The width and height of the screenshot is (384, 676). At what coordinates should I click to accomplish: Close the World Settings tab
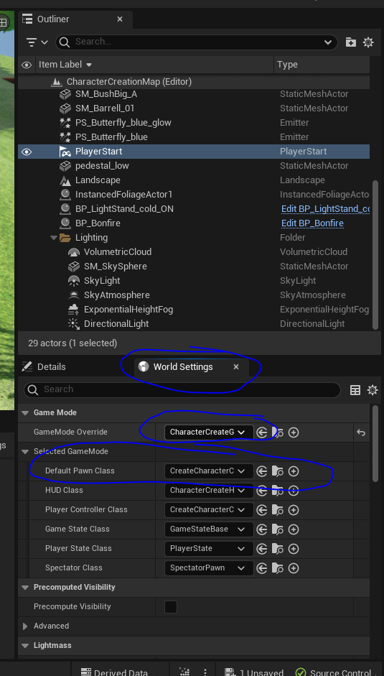click(235, 367)
